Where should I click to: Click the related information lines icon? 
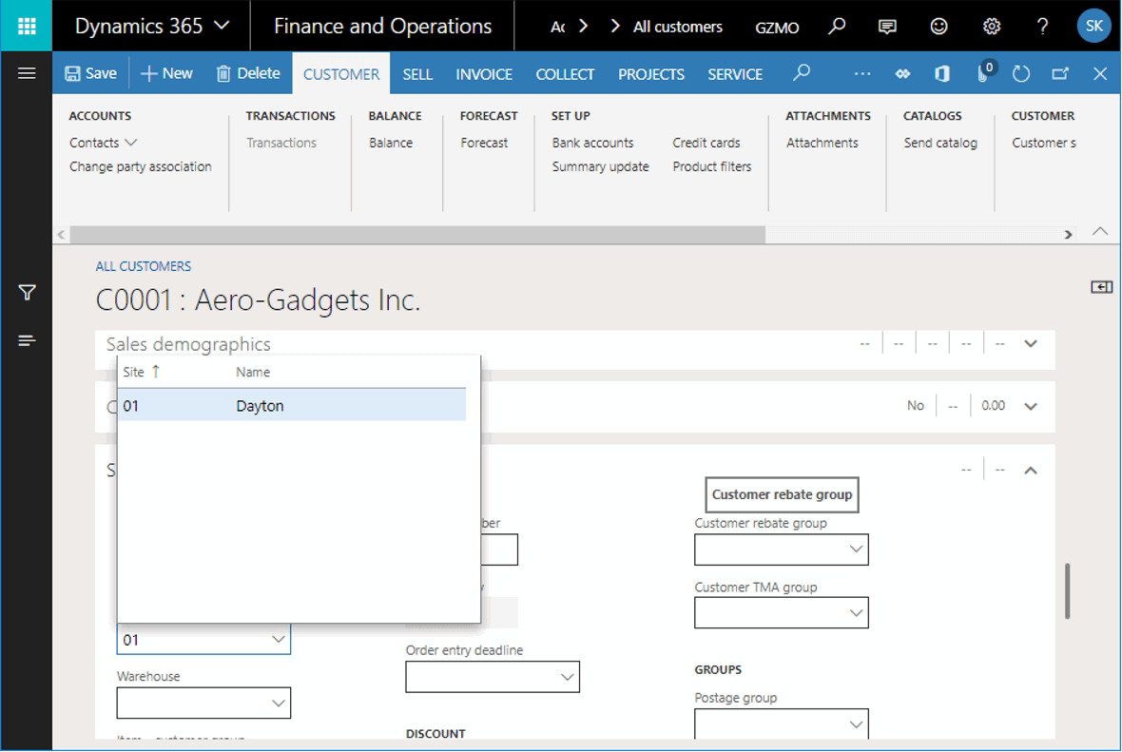click(x=27, y=340)
